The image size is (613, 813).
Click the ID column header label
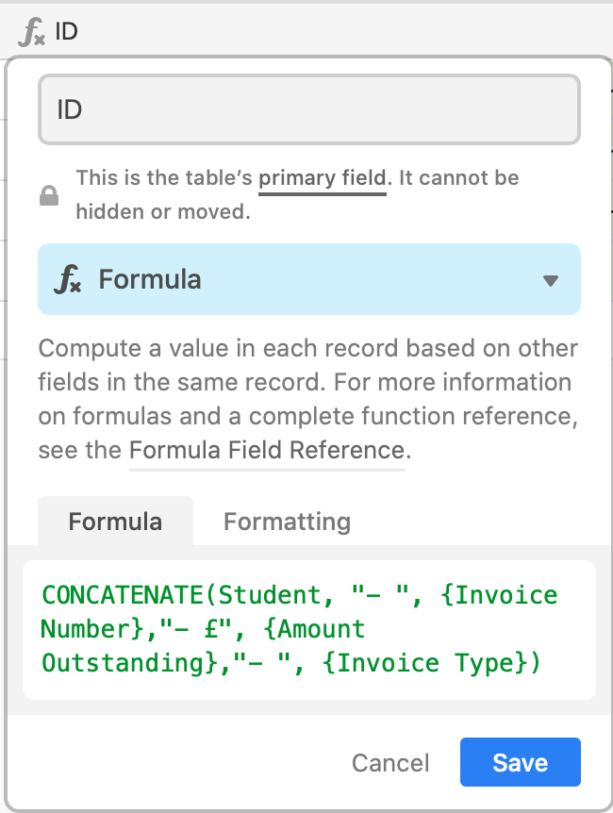[x=66, y=32]
